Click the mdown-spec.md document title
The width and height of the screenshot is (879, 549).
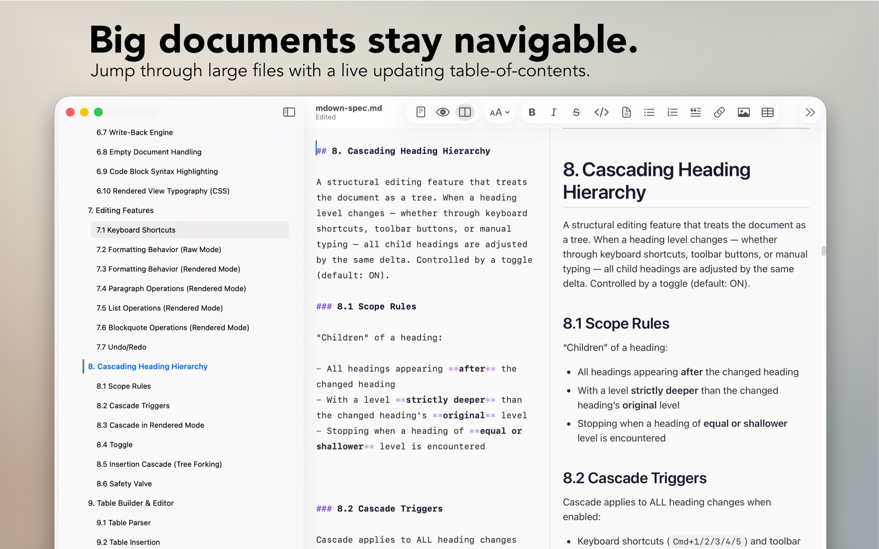point(349,108)
